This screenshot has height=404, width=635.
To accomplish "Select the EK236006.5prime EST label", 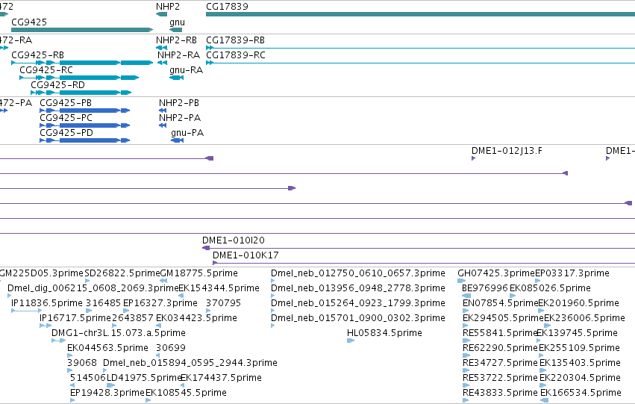I will coord(584,318).
